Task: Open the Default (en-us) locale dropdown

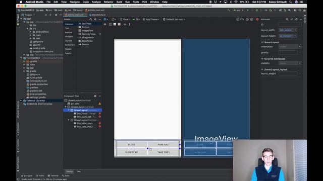Action: (174, 19)
